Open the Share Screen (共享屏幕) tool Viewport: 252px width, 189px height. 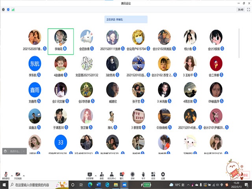[x=90, y=175]
